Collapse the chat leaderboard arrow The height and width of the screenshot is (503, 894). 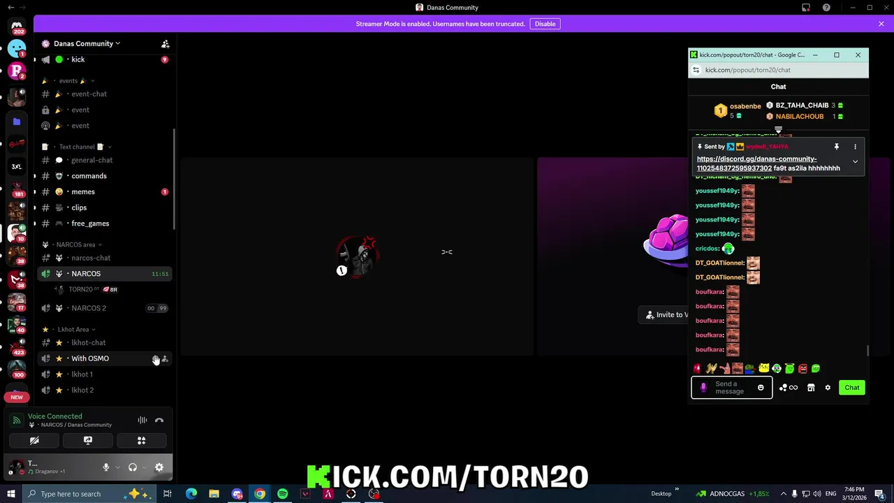click(x=778, y=130)
